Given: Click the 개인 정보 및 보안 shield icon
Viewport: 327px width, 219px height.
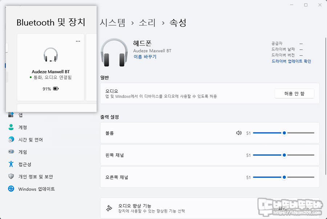Looking at the screenshot, I should tap(11, 176).
